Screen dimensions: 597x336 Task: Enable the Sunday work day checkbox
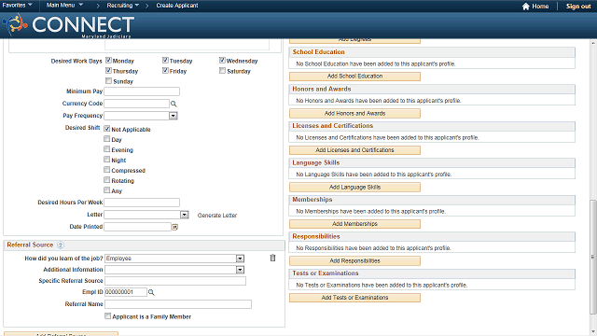[x=108, y=81]
